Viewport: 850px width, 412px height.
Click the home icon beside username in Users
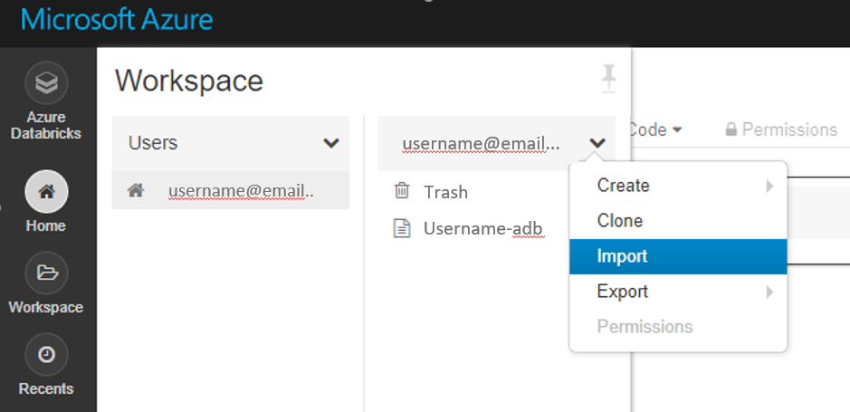point(136,191)
